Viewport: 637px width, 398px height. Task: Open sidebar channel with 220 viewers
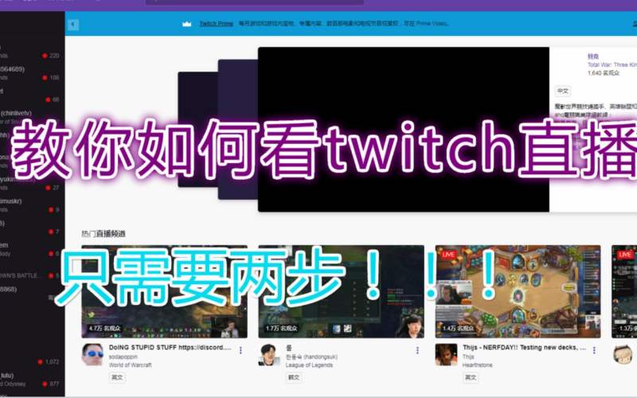point(32,52)
